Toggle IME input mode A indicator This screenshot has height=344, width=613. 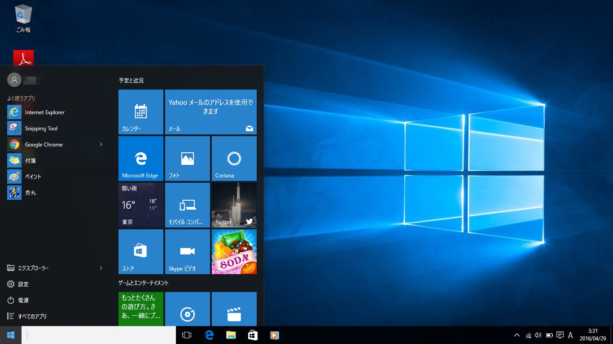pyautogui.click(x=570, y=335)
